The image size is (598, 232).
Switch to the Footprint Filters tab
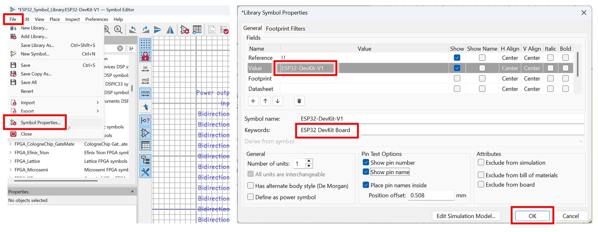[285, 29]
